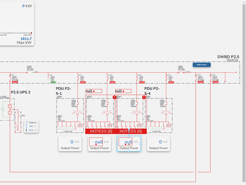
Task: Open the left NOTICES [8] banner
Action: tap(101, 131)
